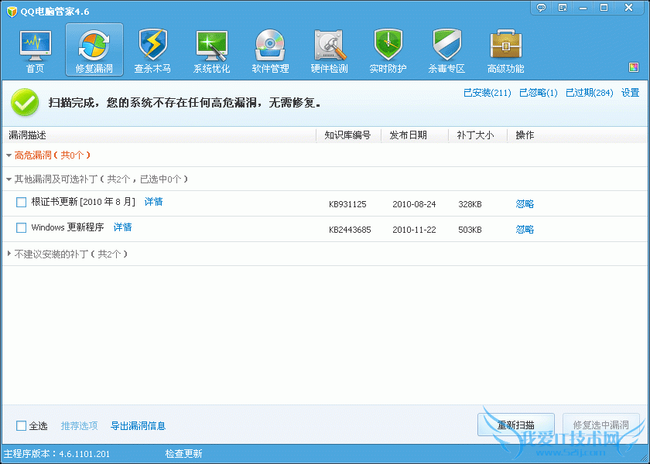Tick the Windows 更新程序 checkbox
650x464 pixels.
point(22,228)
